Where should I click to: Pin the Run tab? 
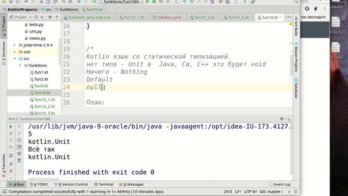(x=11, y=164)
